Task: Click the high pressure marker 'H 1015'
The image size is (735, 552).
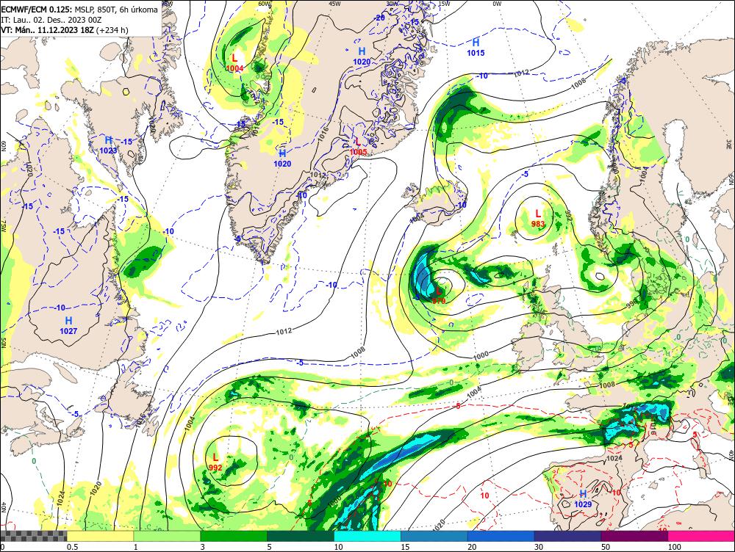Action: point(476,47)
